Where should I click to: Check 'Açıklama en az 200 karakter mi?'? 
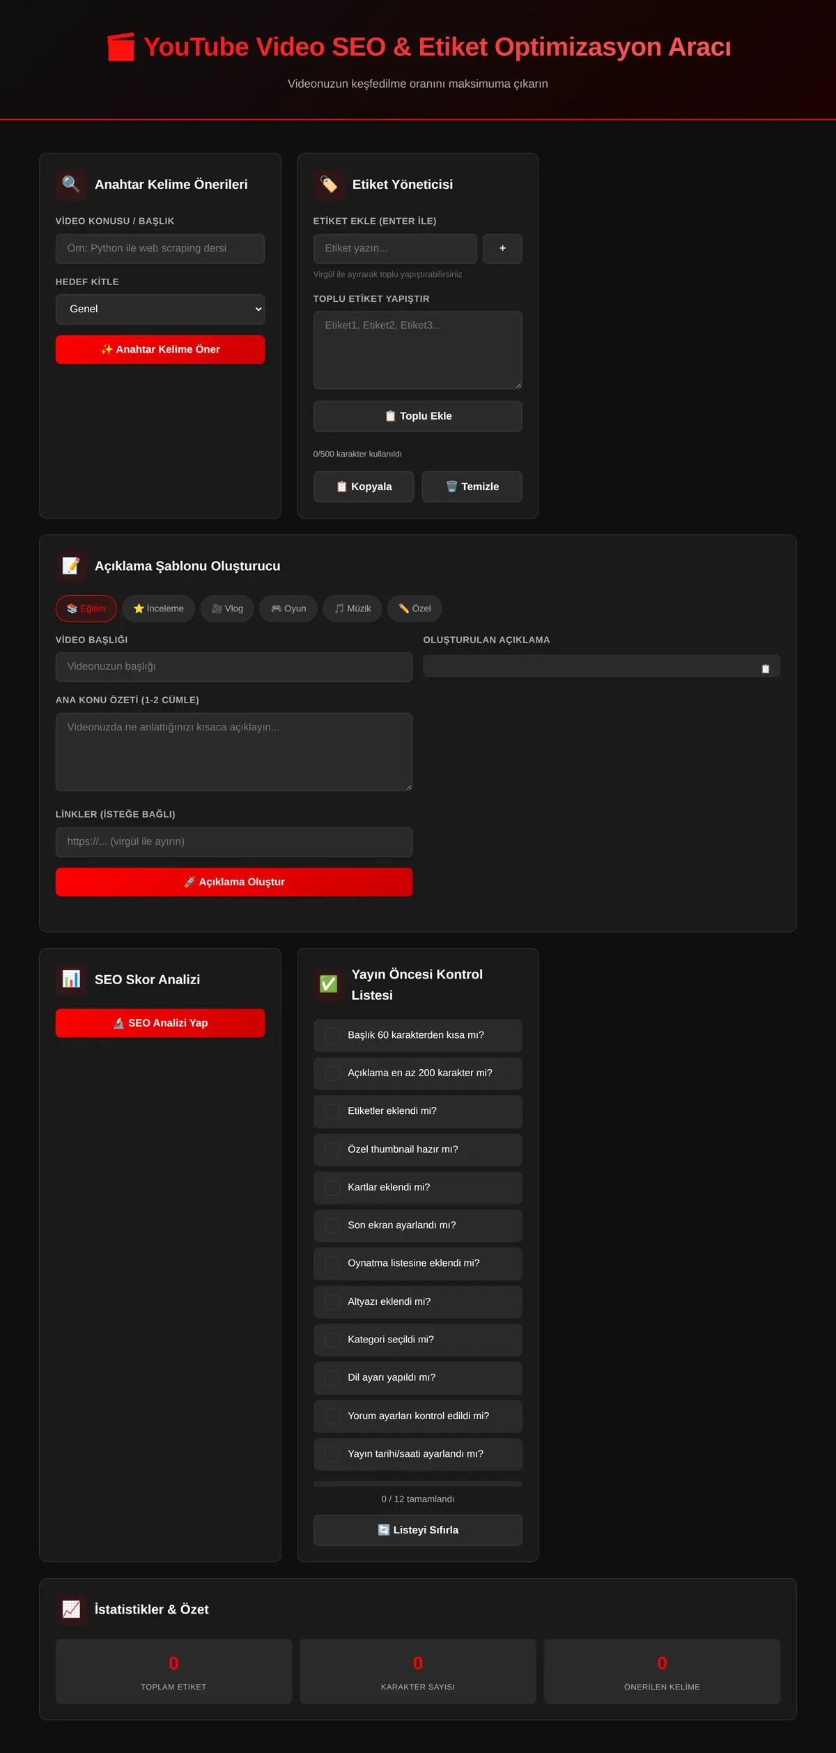tap(333, 1073)
